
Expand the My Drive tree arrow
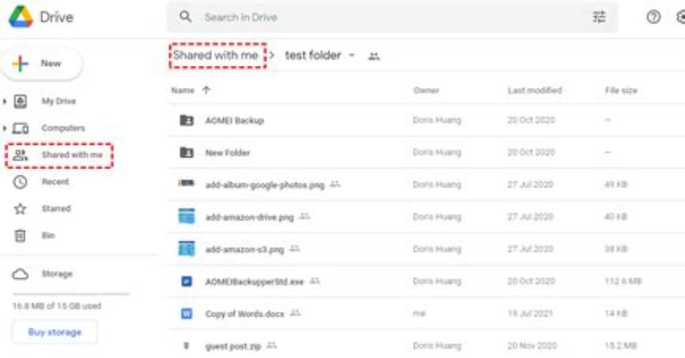(x=5, y=101)
